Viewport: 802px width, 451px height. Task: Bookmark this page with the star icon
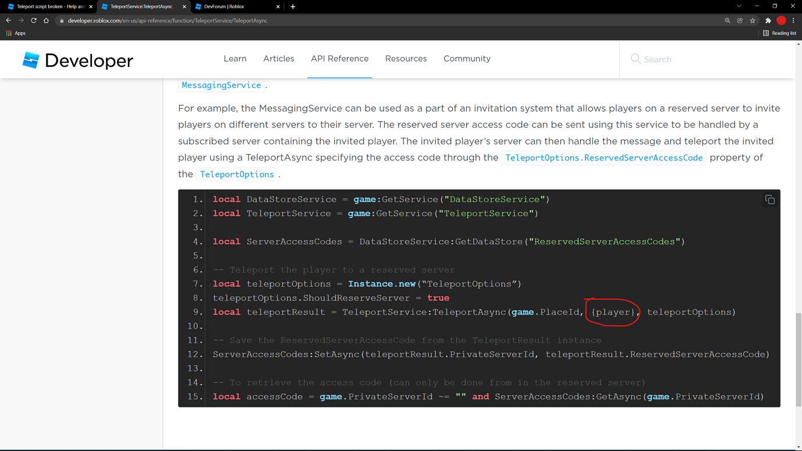click(x=753, y=20)
